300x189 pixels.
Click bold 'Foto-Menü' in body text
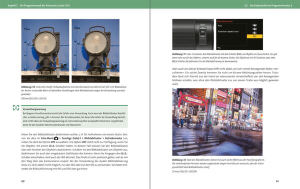coord(47,138)
